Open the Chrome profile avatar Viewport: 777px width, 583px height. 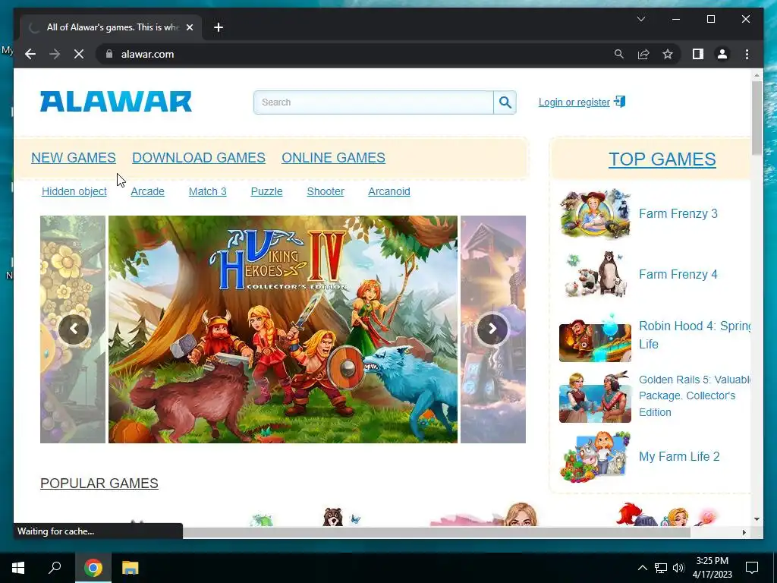click(x=722, y=54)
